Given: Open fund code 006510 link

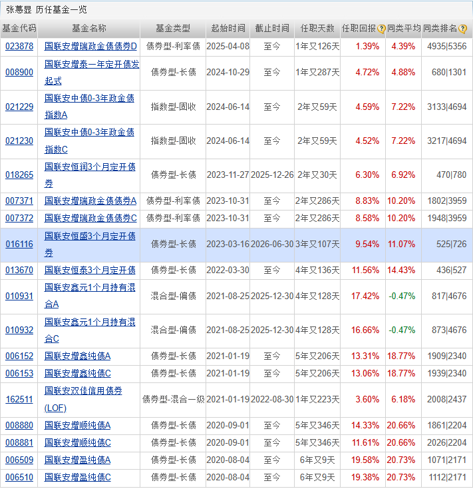Looking at the screenshot, I should click(x=19, y=477).
